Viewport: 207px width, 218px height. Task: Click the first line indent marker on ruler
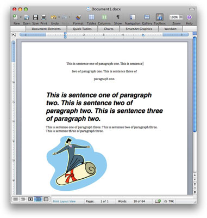pos(65,33)
